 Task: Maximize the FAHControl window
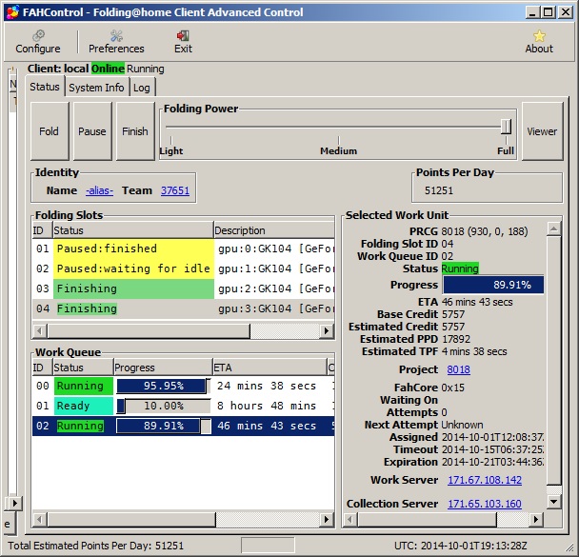[x=549, y=12]
